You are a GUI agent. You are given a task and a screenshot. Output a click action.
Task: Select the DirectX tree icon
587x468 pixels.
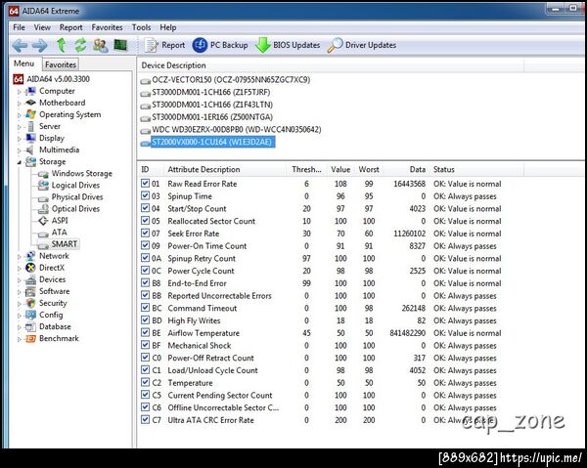[30, 268]
